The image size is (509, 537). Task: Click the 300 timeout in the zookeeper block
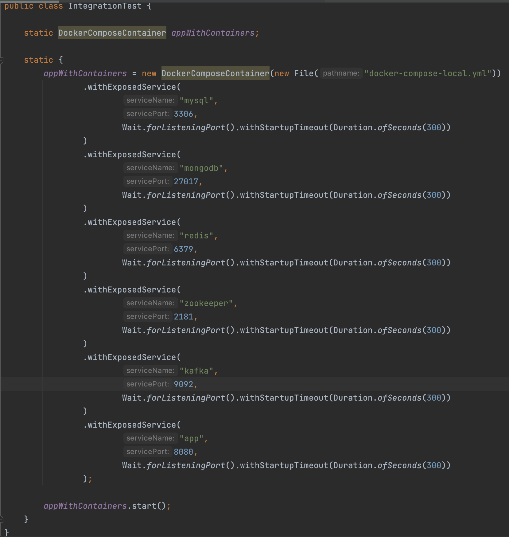coord(434,330)
